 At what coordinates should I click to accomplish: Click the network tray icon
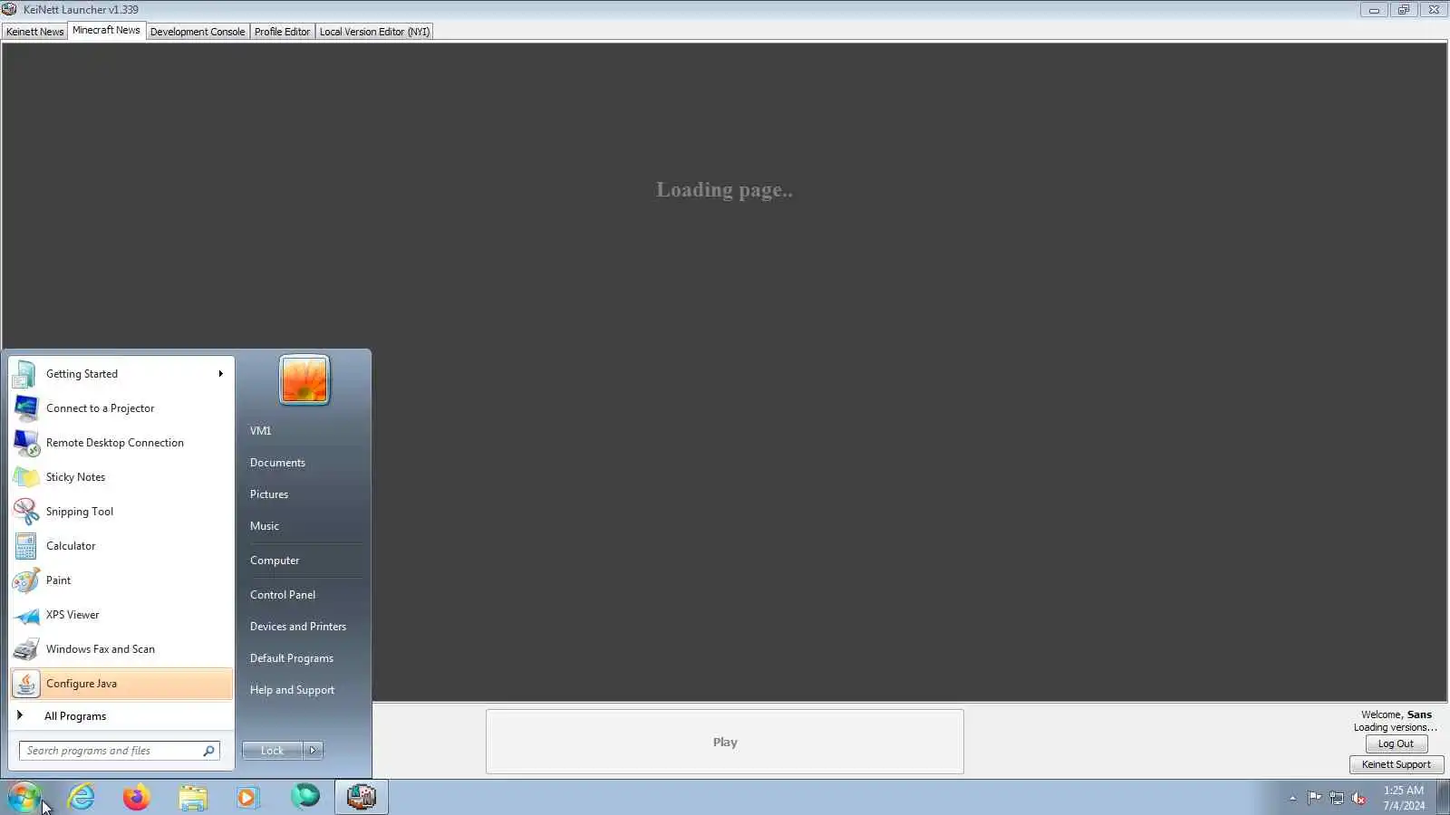(1337, 798)
